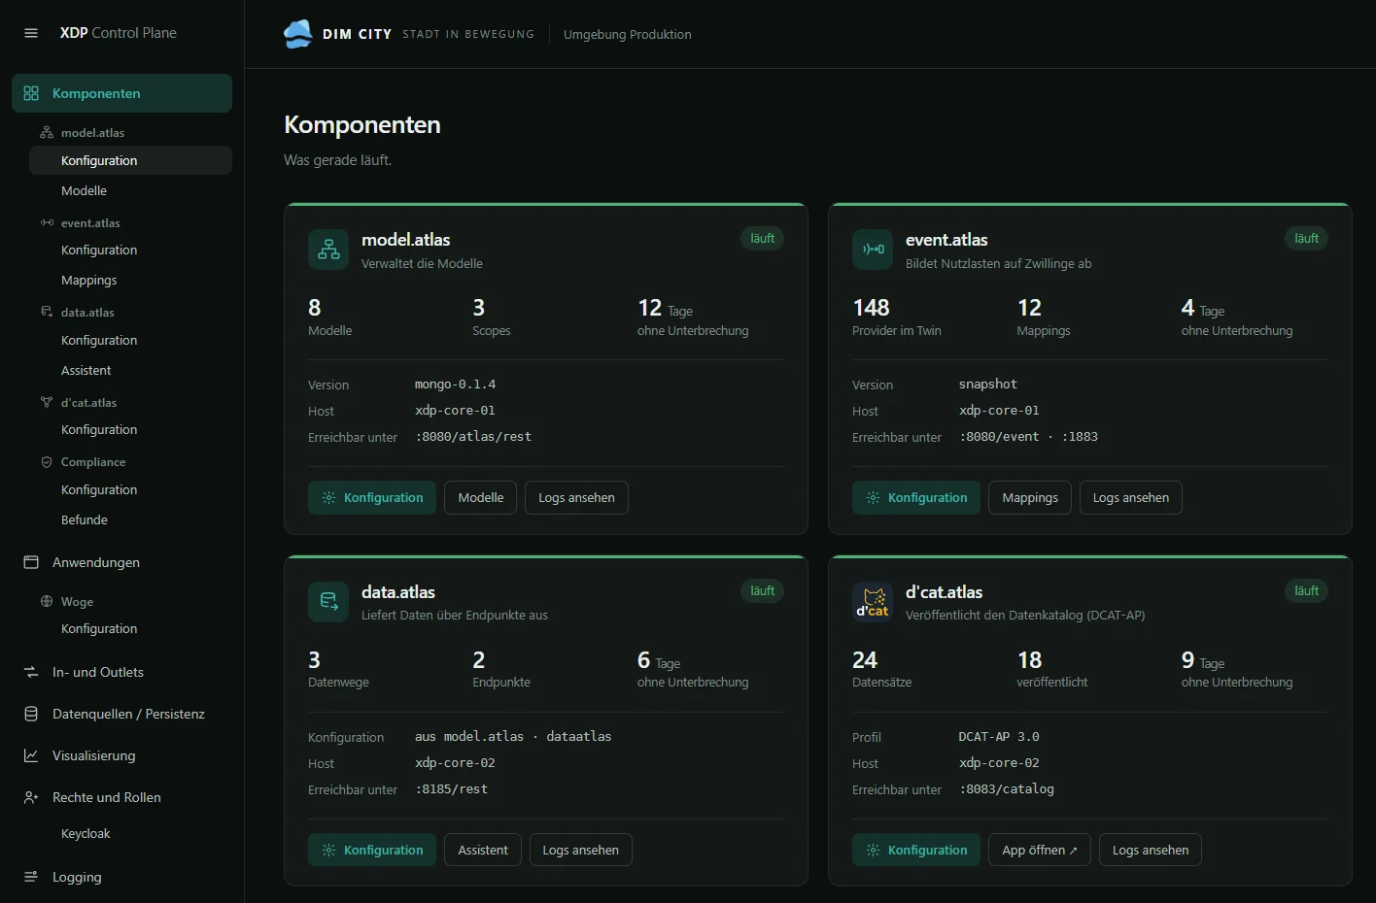Click Assistent button on data.atlas card
1376x903 pixels.
pos(483,850)
